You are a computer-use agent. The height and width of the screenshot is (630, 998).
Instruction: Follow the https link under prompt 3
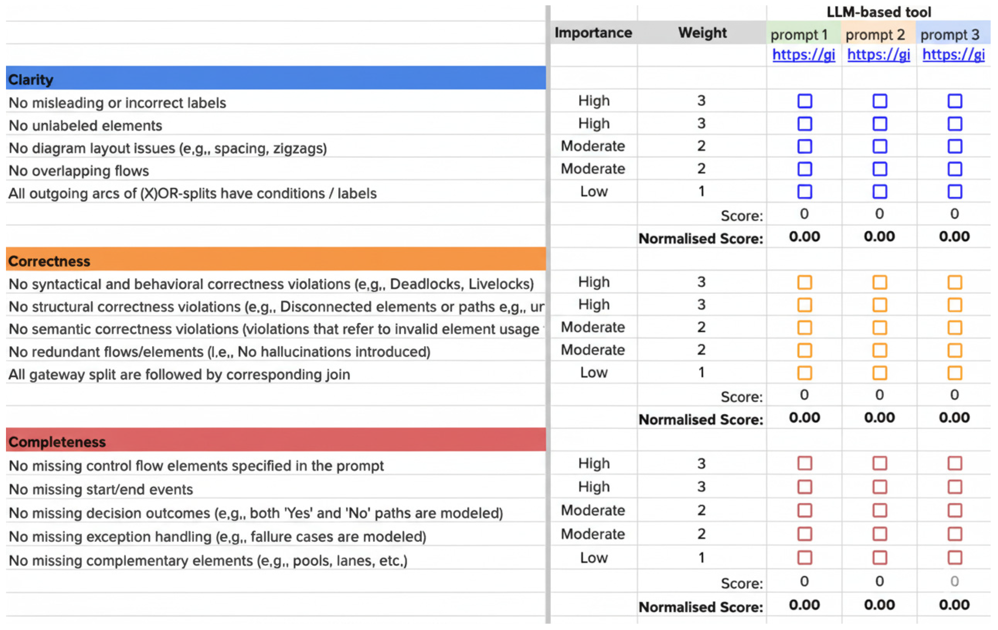(x=953, y=55)
